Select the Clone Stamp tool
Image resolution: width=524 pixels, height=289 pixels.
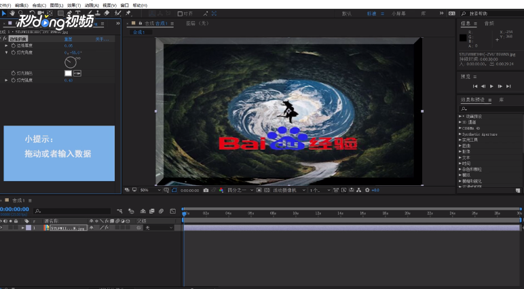[98, 14]
